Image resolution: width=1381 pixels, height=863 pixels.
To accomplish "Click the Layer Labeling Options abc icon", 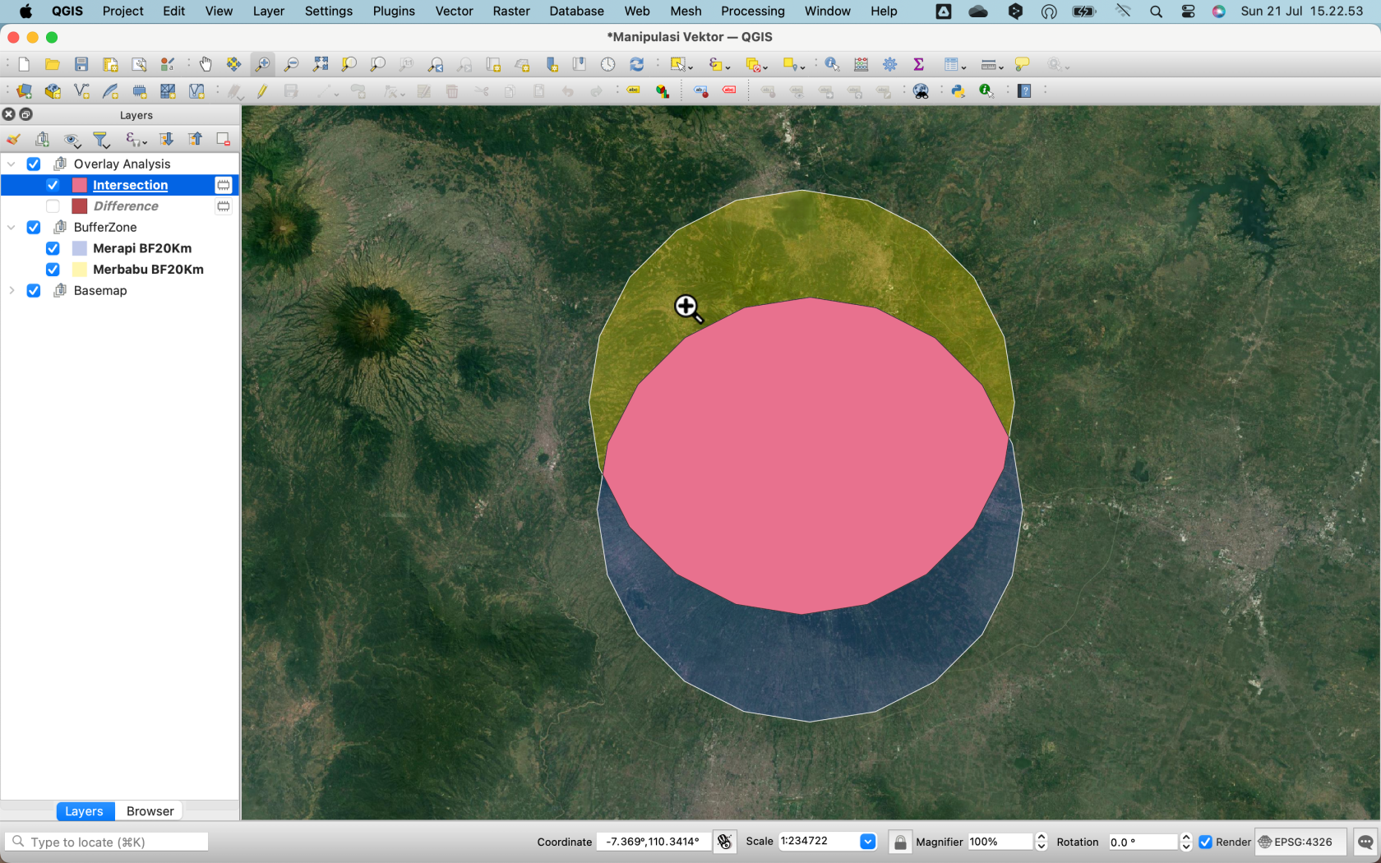I will click(633, 91).
